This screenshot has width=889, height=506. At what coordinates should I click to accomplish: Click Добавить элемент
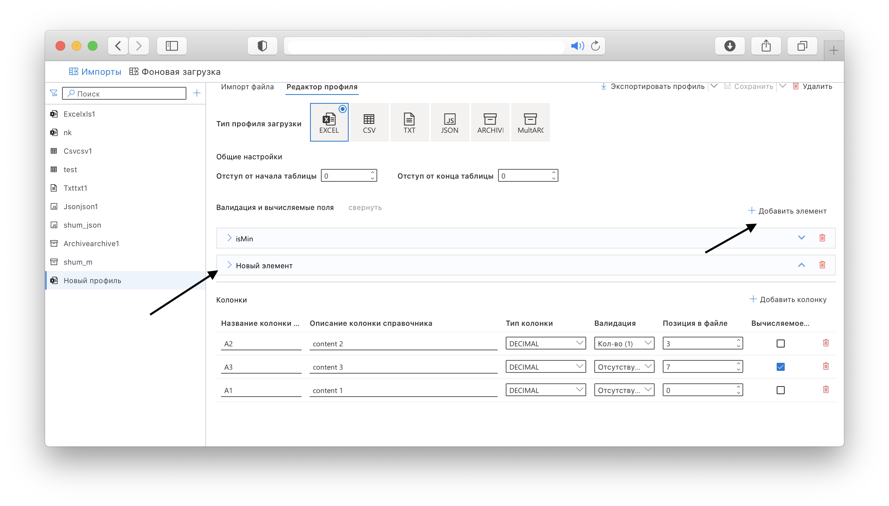[787, 211]
